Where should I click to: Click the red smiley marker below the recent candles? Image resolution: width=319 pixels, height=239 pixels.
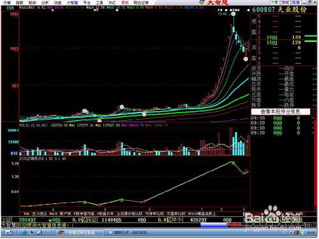246,58
